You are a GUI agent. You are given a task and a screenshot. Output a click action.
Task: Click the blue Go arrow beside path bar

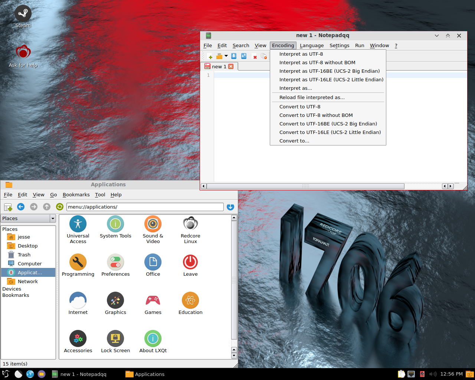coord(230,207)
